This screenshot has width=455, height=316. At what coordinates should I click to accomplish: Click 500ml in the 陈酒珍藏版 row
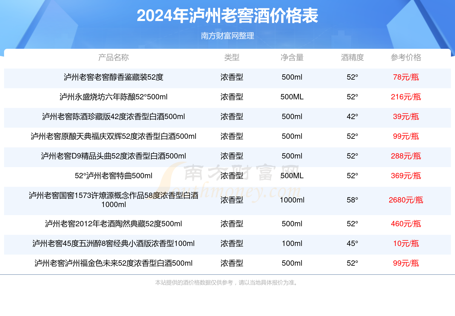click(x=292, y=117)
